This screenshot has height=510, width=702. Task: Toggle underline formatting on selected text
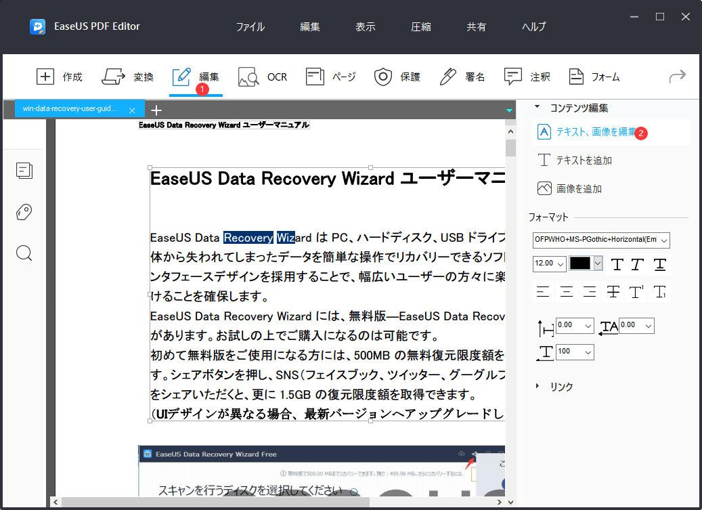tap(659, 264)
